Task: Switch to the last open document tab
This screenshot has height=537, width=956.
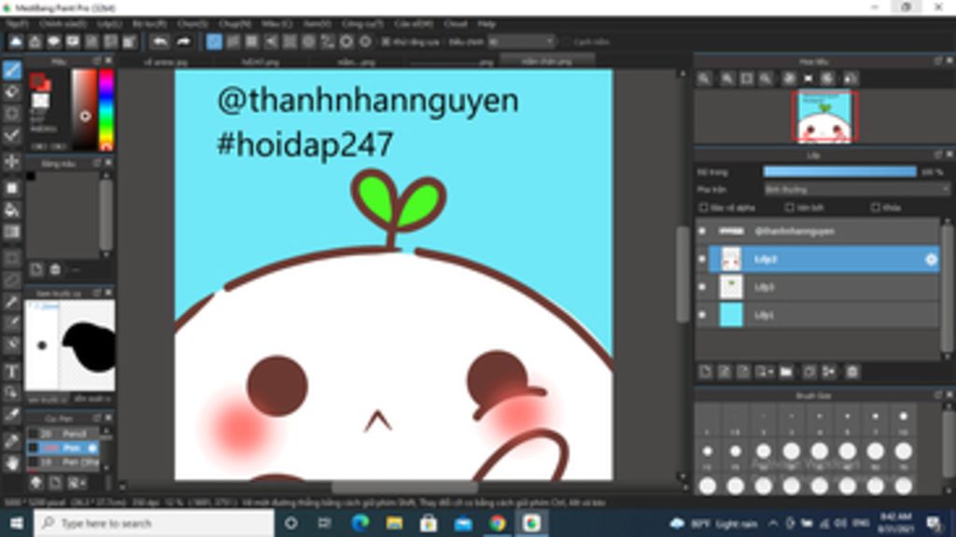Action: [547, 62]
